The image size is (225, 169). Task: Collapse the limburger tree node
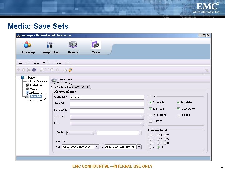coord(18,78)
